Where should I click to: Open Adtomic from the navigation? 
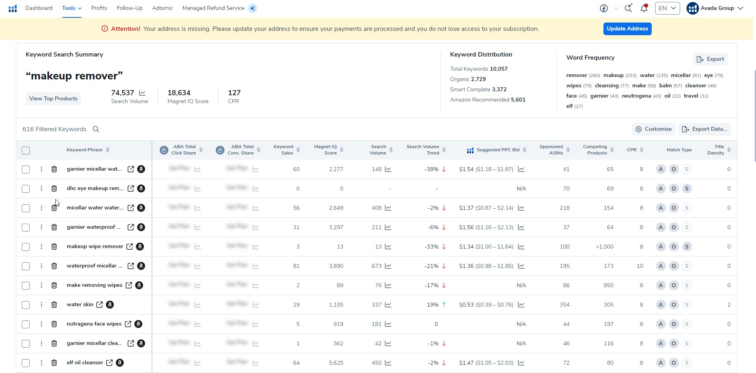tap(162, 8)
